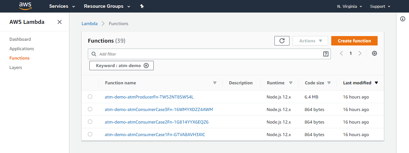
Task: Refresh the functions list
Action: 282,41
